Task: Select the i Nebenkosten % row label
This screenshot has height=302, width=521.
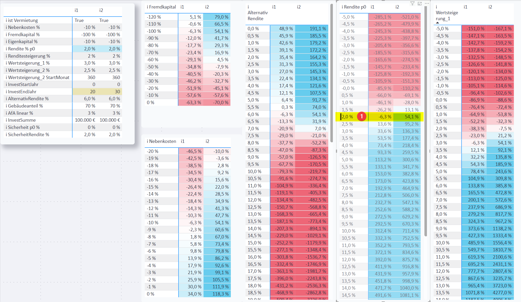Action: [x=23, y=27]
